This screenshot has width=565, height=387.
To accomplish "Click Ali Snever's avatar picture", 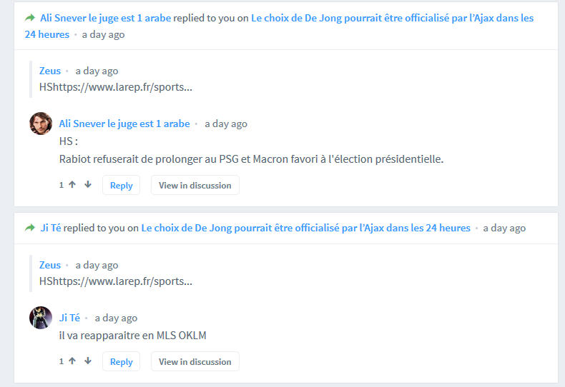I will pyautogui.click(x=41, y=124).
